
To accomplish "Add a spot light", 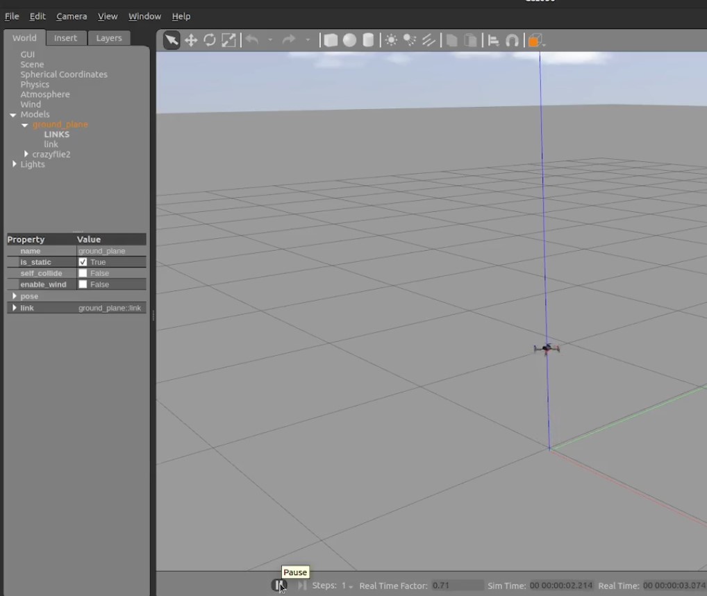I will 410,40.
